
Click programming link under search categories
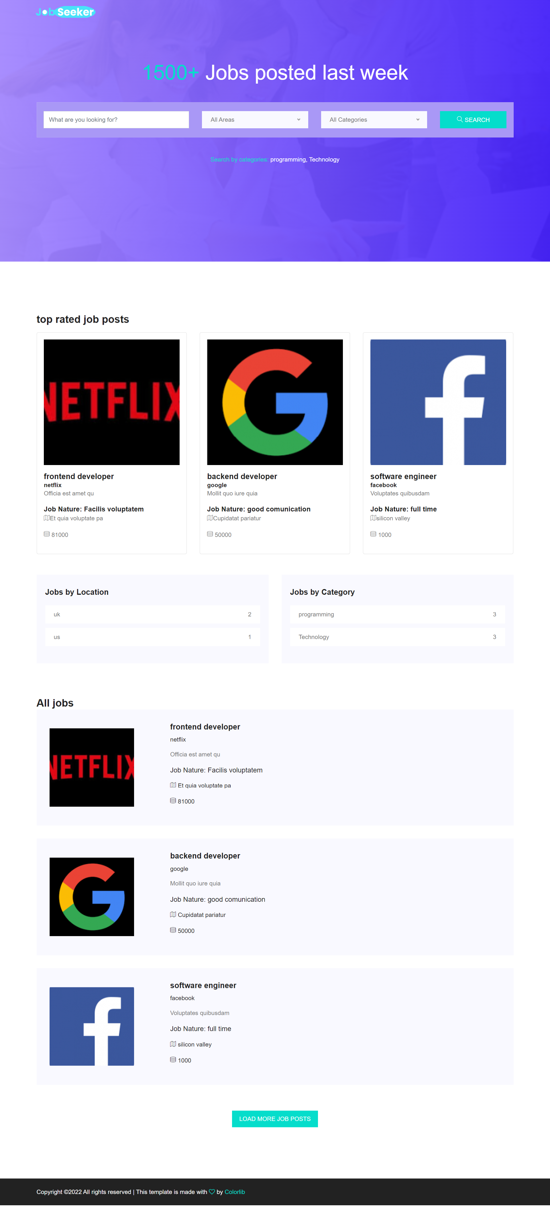[x=287, y=159]
